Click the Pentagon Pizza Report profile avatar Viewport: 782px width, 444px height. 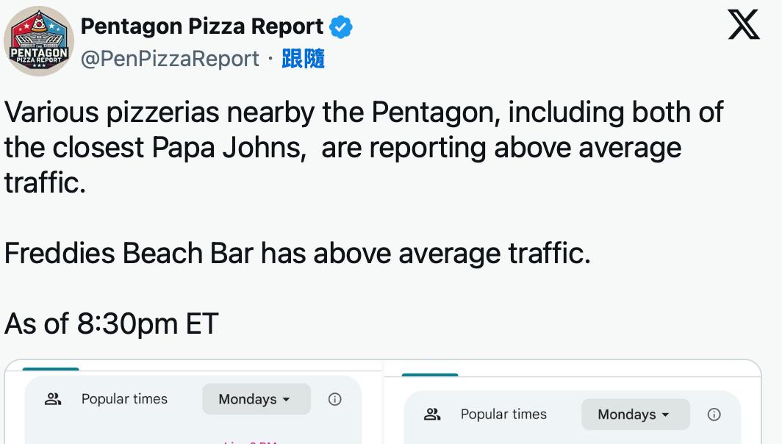[38, 41]
